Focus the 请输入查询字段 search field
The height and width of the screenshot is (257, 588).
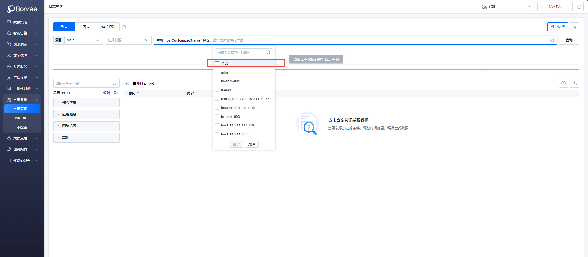[83, 83]
